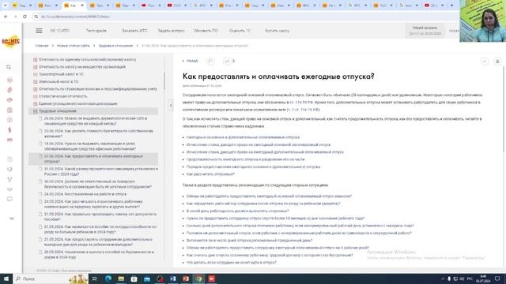Open link Продолжительность ежегодного отпуска и разделение
The height and width of the screenshot is (284, 506).
point(245,159)
